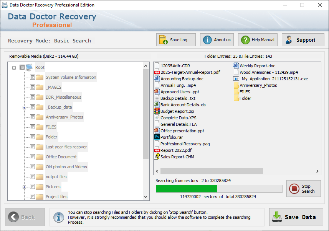Viewport: 329px width, 231px height.
Task: Check the Old photos and Videos checkbox
Action: click(32, 167)
